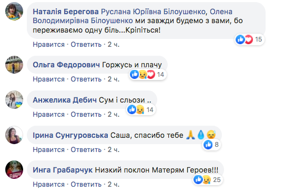The height and width of the screenshot is (192, 284).
Task: Click Ответить under Инга Грабарчук's comment
Action: pyautogui.click(x=86, y=185)
